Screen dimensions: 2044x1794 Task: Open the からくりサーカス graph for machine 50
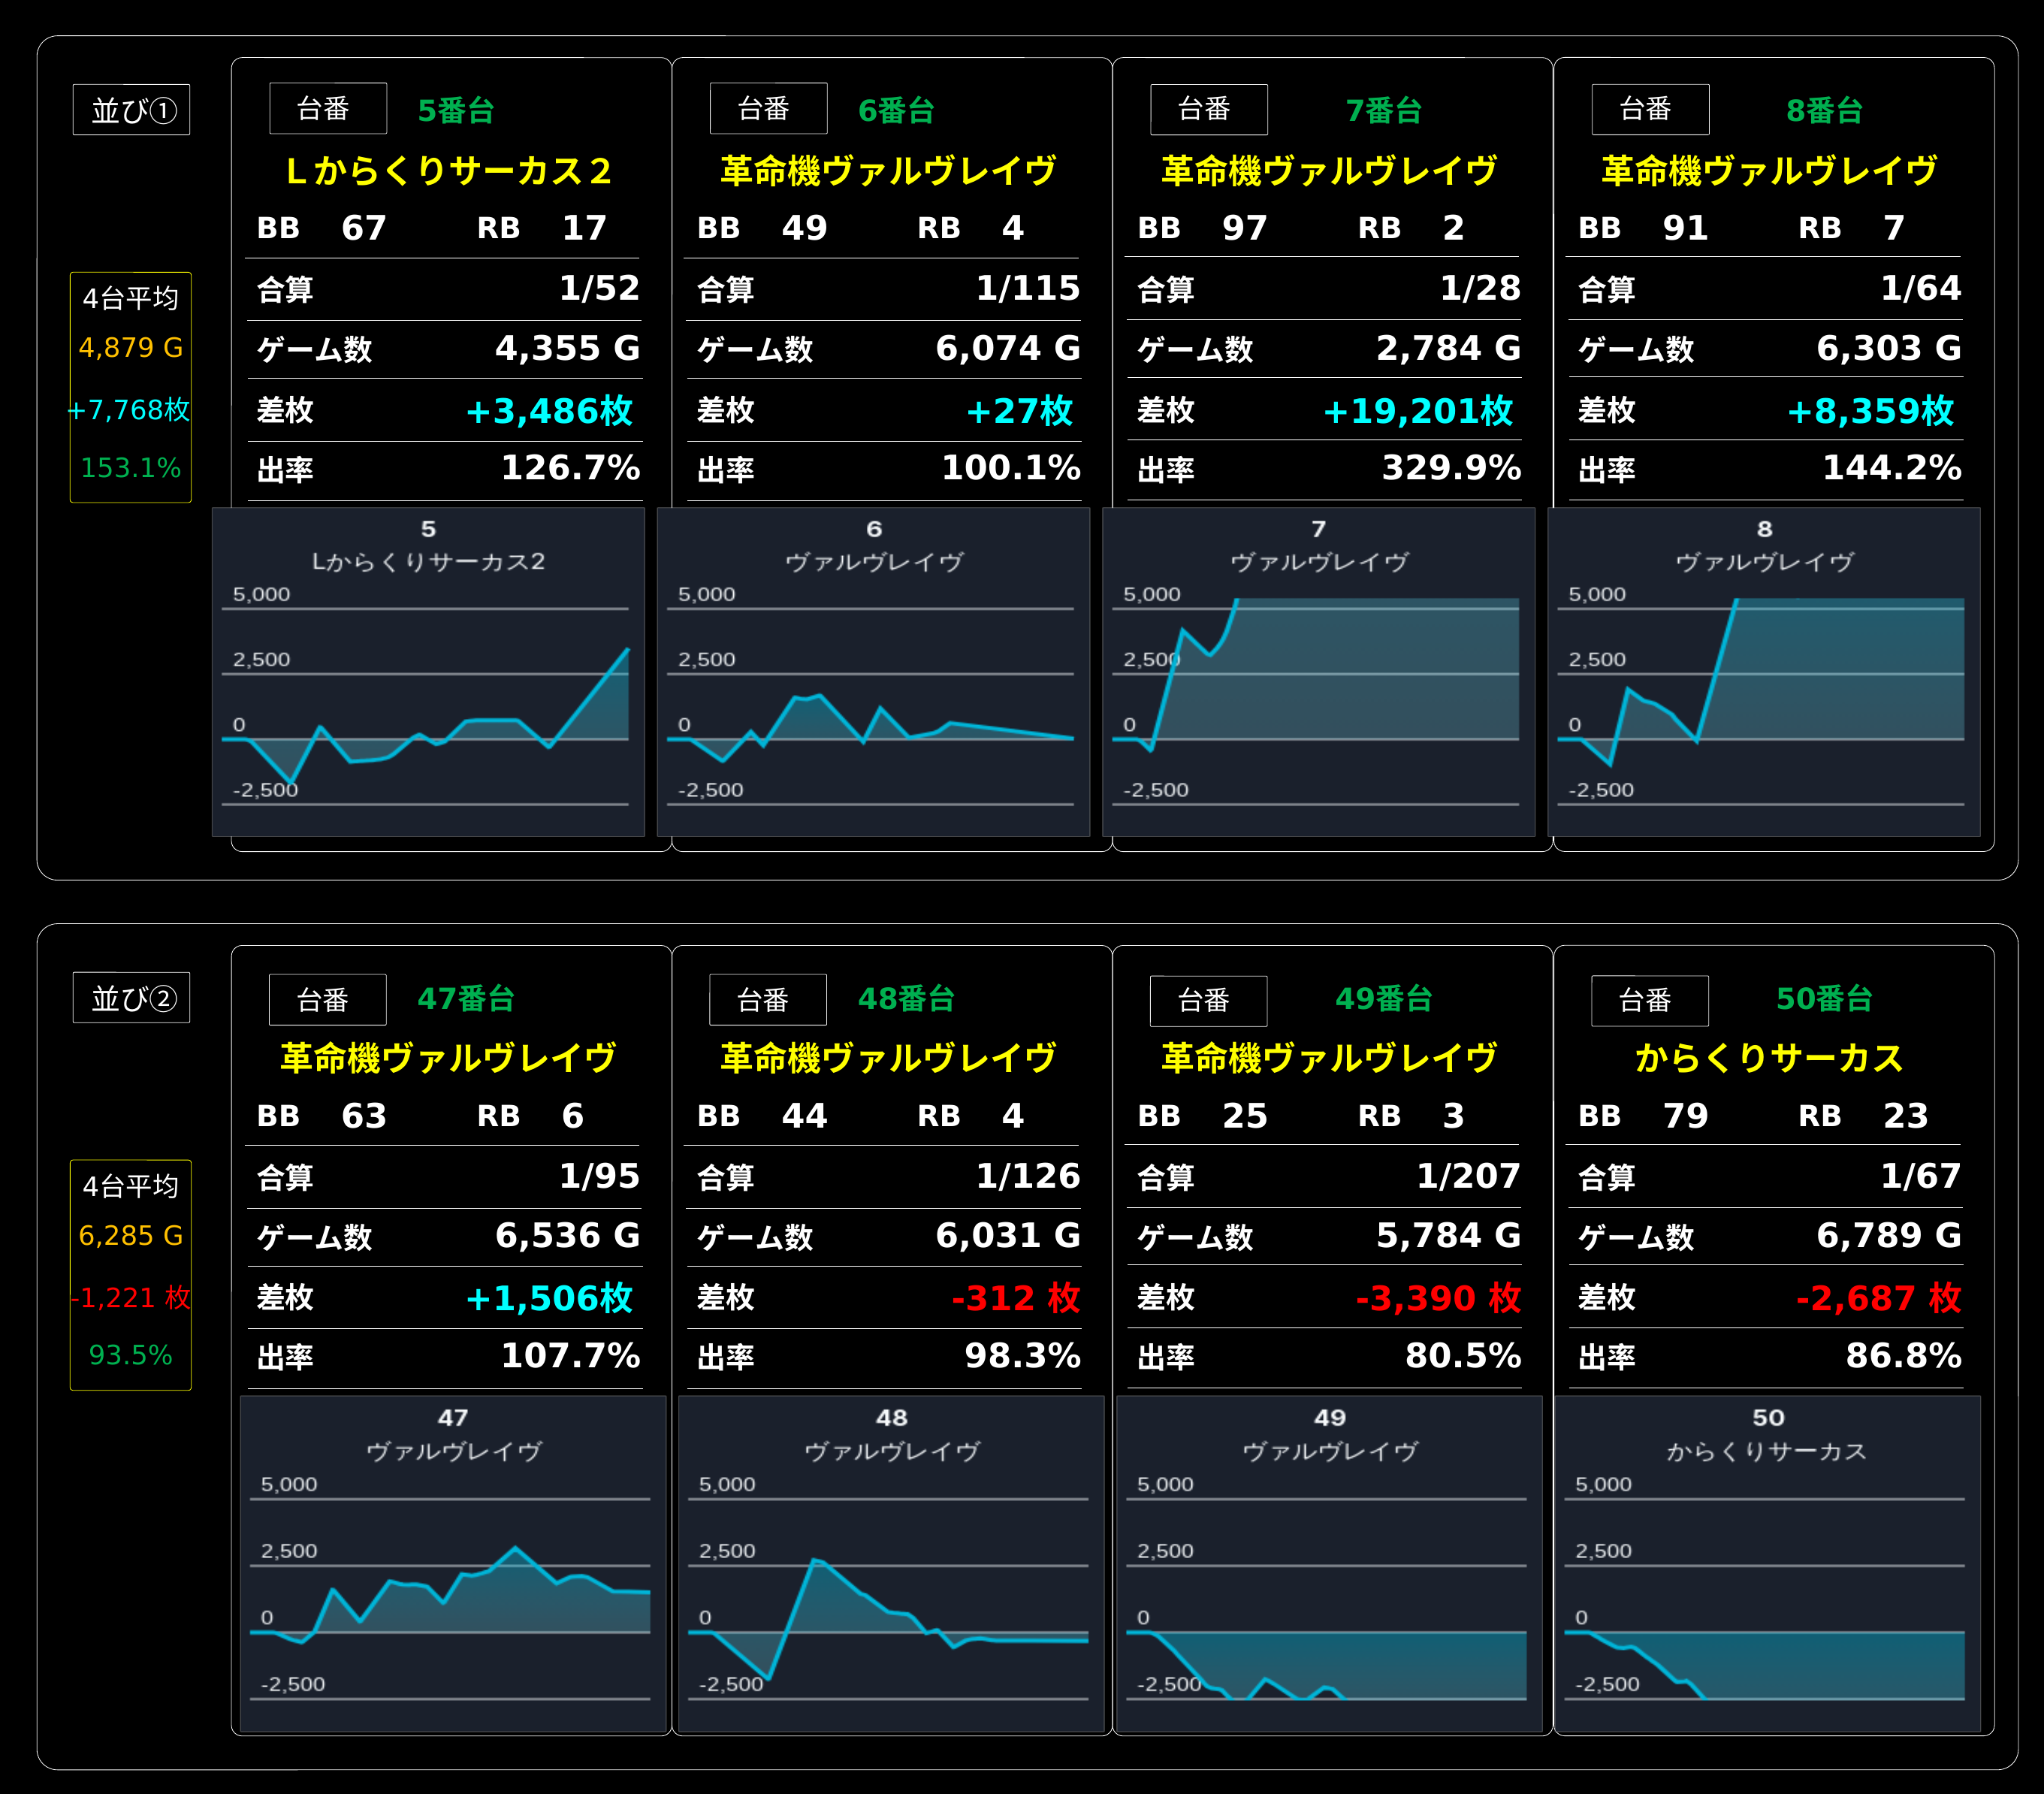tap(1768, 1564)
